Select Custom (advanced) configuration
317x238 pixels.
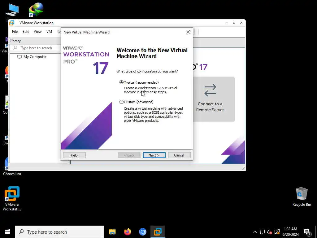click(137, 102)
